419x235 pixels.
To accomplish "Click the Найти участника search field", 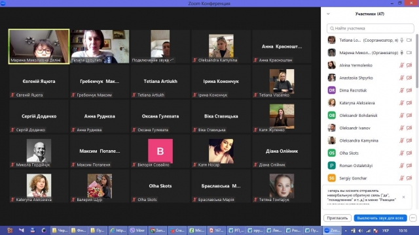I will click(x=370, y=28).
